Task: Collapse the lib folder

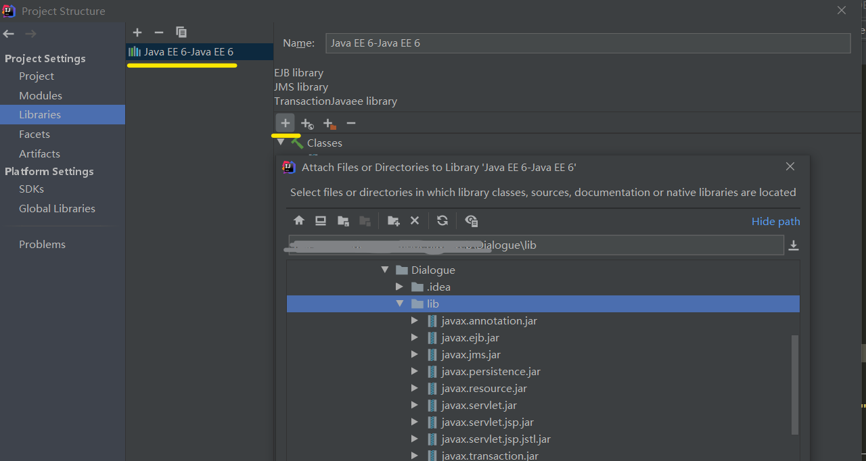Action: pyautogui.click(x=400, y=304)
